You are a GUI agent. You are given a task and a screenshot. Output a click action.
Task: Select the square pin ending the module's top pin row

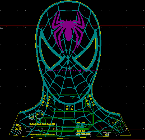[54, 124]
